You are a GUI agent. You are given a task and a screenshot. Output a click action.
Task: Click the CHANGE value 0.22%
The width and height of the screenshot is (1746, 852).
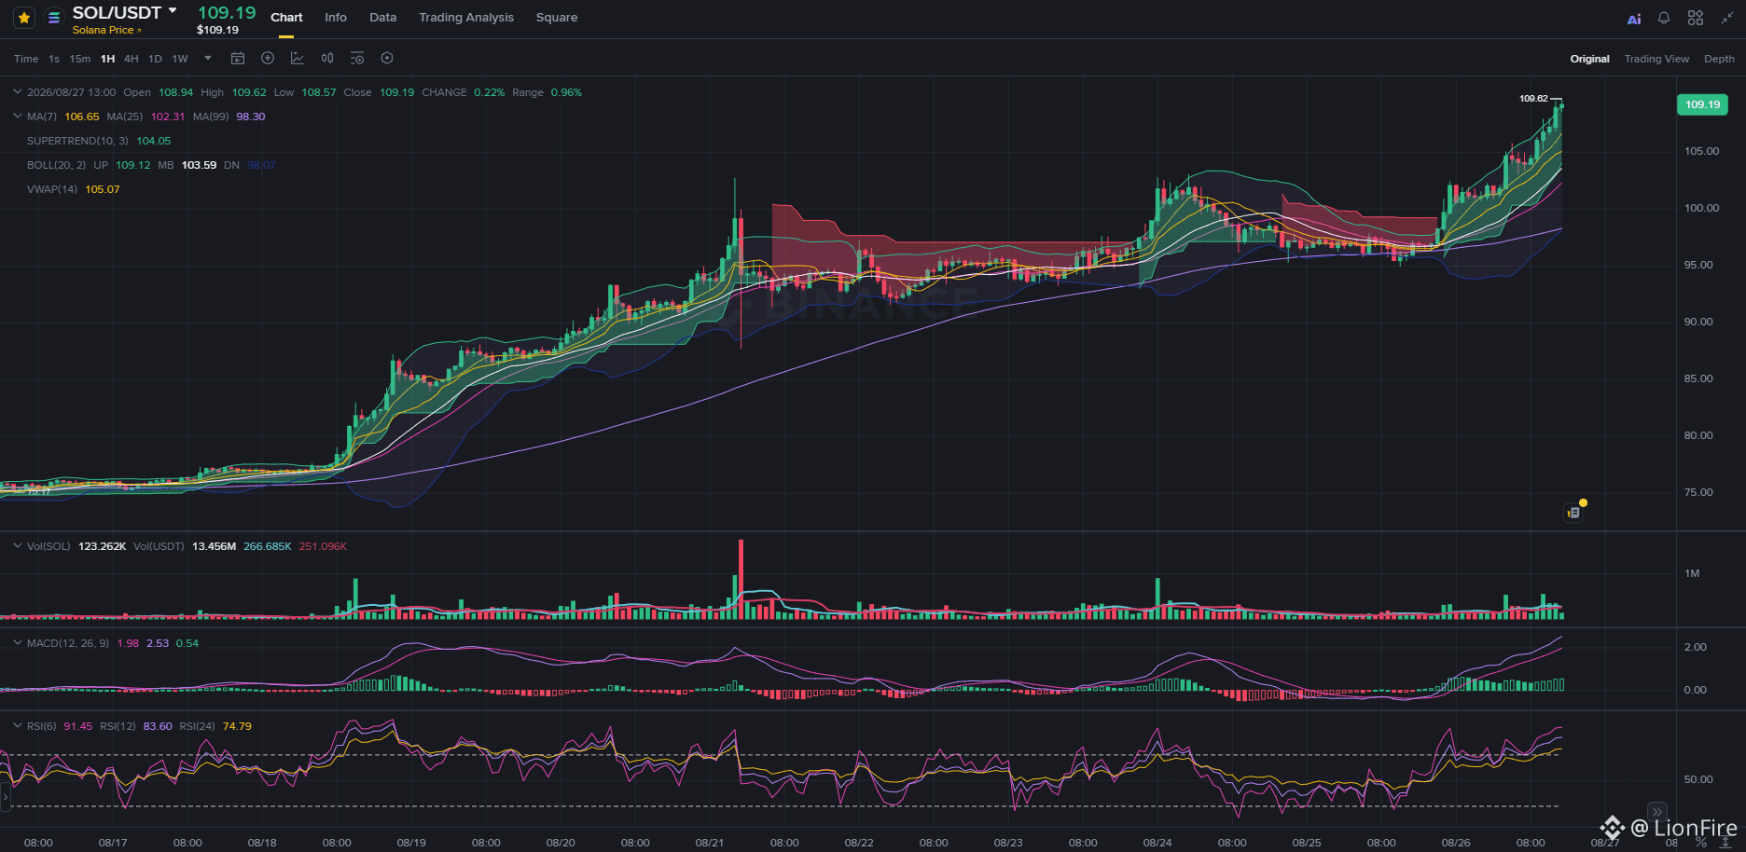(x=489, y=92)
